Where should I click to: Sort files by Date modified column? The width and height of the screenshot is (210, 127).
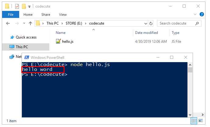coord(146,33)
